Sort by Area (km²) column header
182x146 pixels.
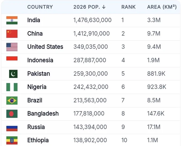pyautogui.click(x=162, y=7)
